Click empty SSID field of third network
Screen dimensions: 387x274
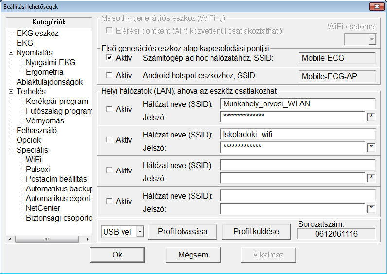point(298,165)
